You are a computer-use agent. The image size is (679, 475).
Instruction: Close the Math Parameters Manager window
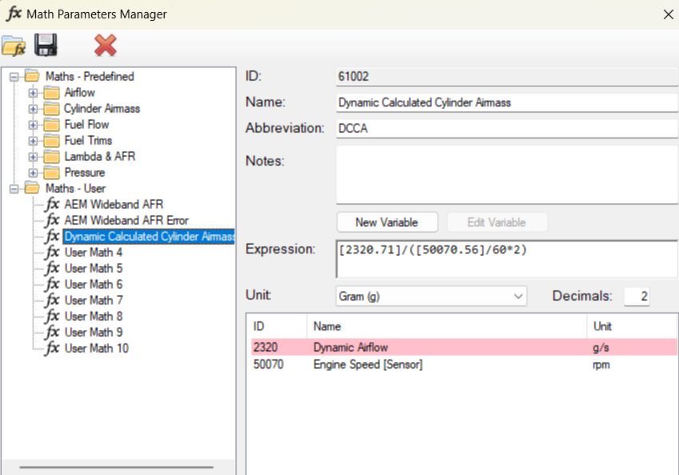(x=668, y=14)
